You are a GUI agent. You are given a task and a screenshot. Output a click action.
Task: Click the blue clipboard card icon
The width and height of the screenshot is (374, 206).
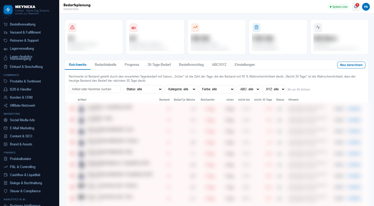(256, 27)
